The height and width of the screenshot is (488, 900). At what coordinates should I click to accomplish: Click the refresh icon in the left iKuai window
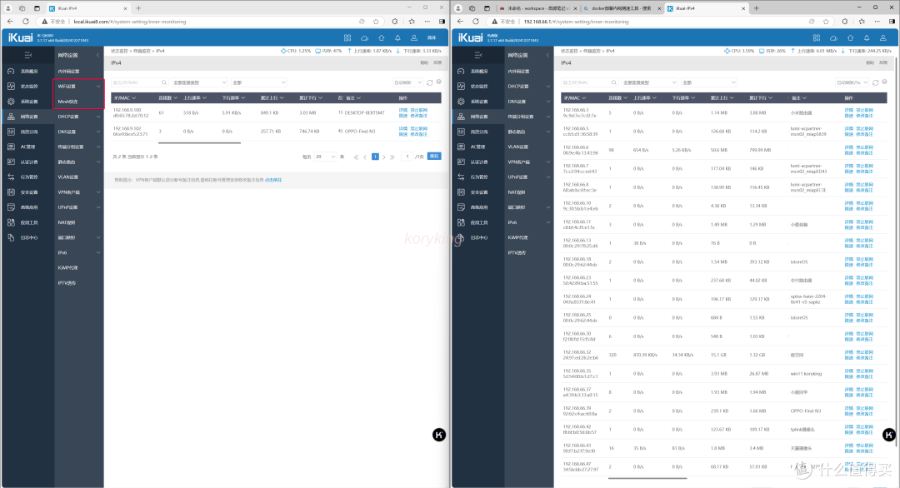430,82
